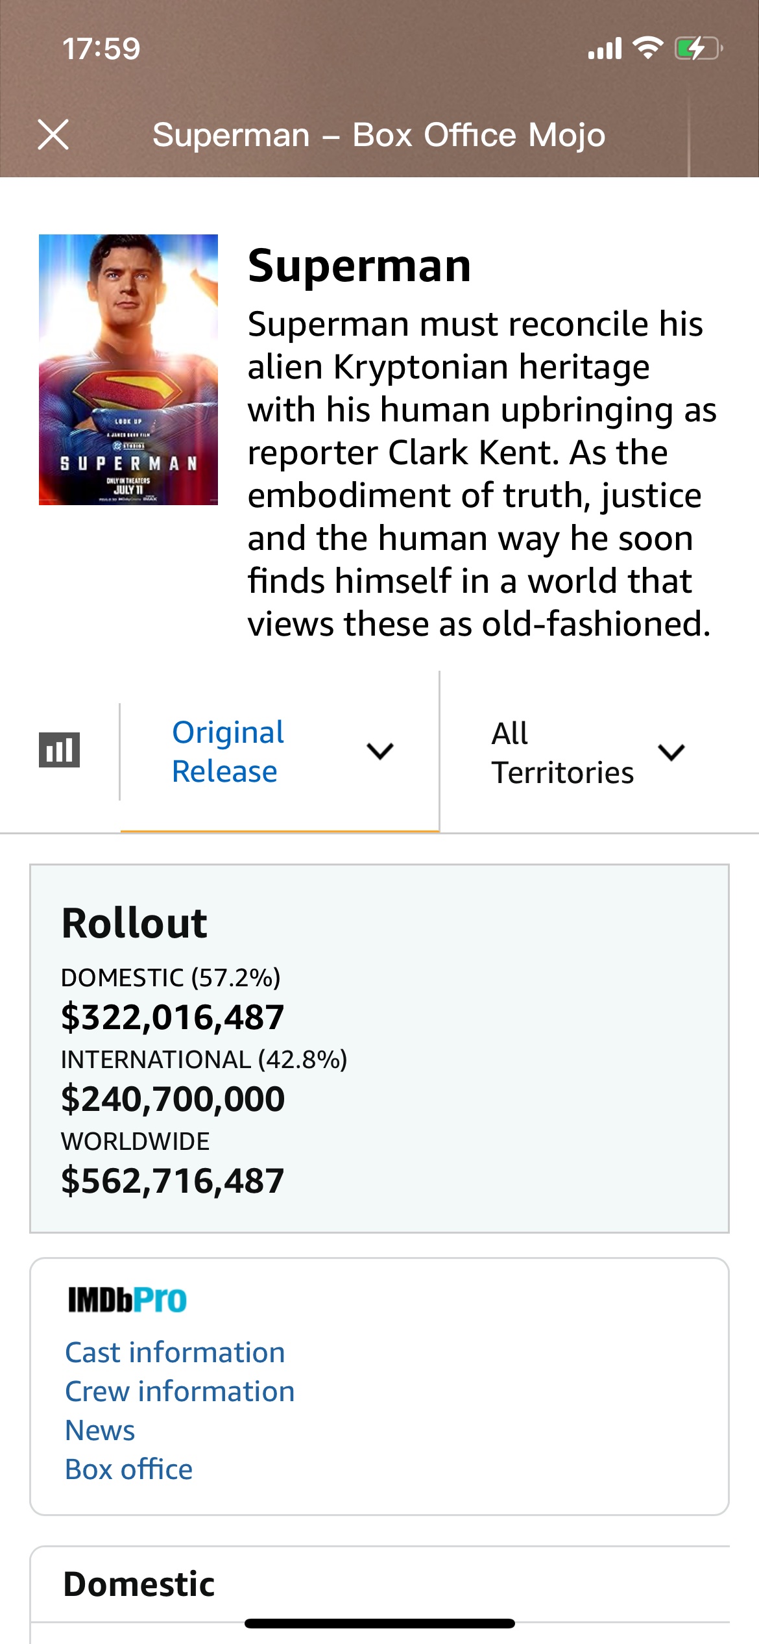
Task: Open the Cast information link
Action: tap(175, 1352)
